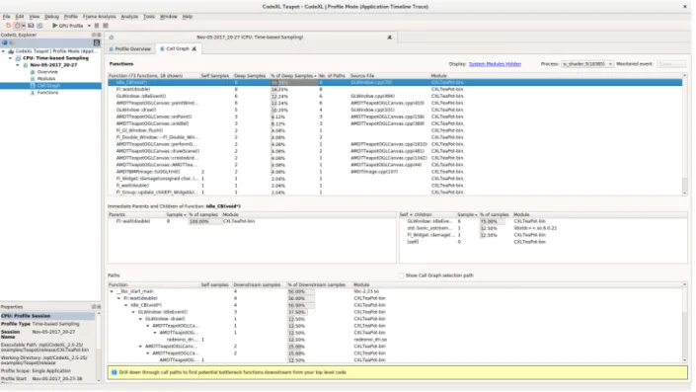Click the Paths table vertical scrollbar

click(684, 322)
